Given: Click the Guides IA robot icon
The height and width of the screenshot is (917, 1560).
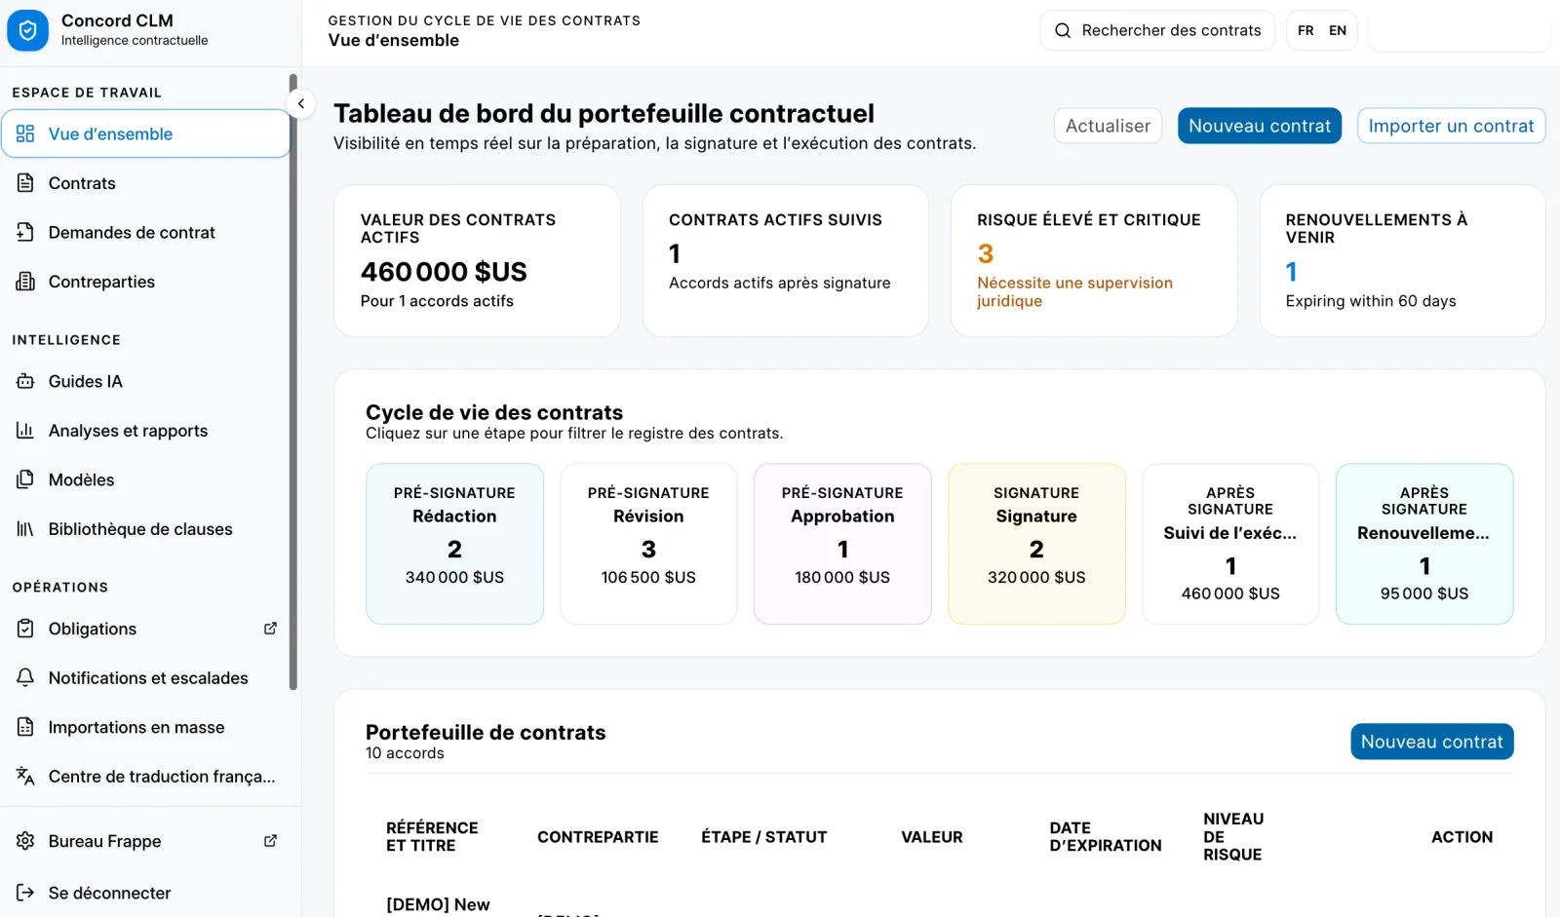Looking at the screenshot, I should click(x=25, y=381).
